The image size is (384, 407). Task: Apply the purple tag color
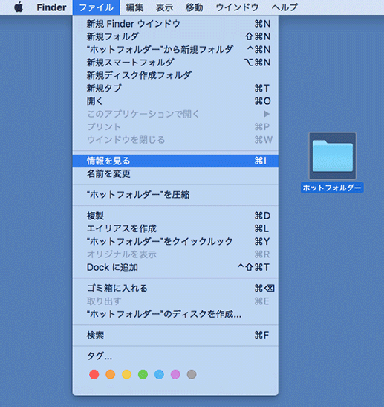(x=175, y=374)
